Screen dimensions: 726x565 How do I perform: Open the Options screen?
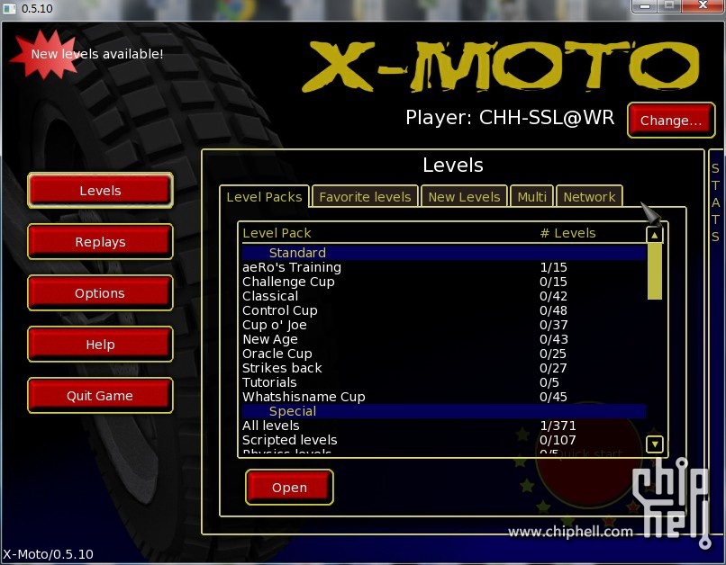point(100,293)
